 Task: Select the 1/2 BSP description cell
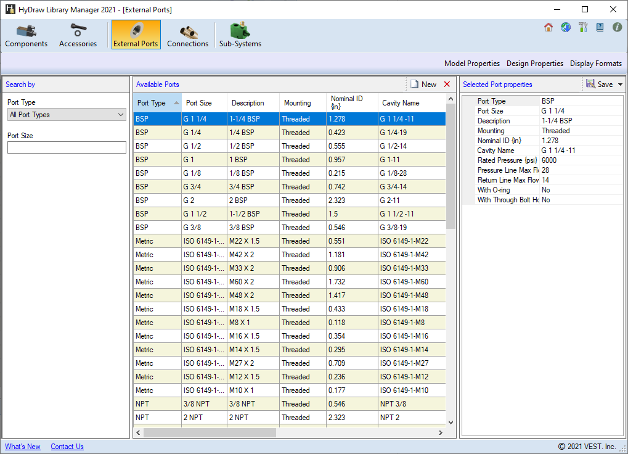click(x=253, y=146)
